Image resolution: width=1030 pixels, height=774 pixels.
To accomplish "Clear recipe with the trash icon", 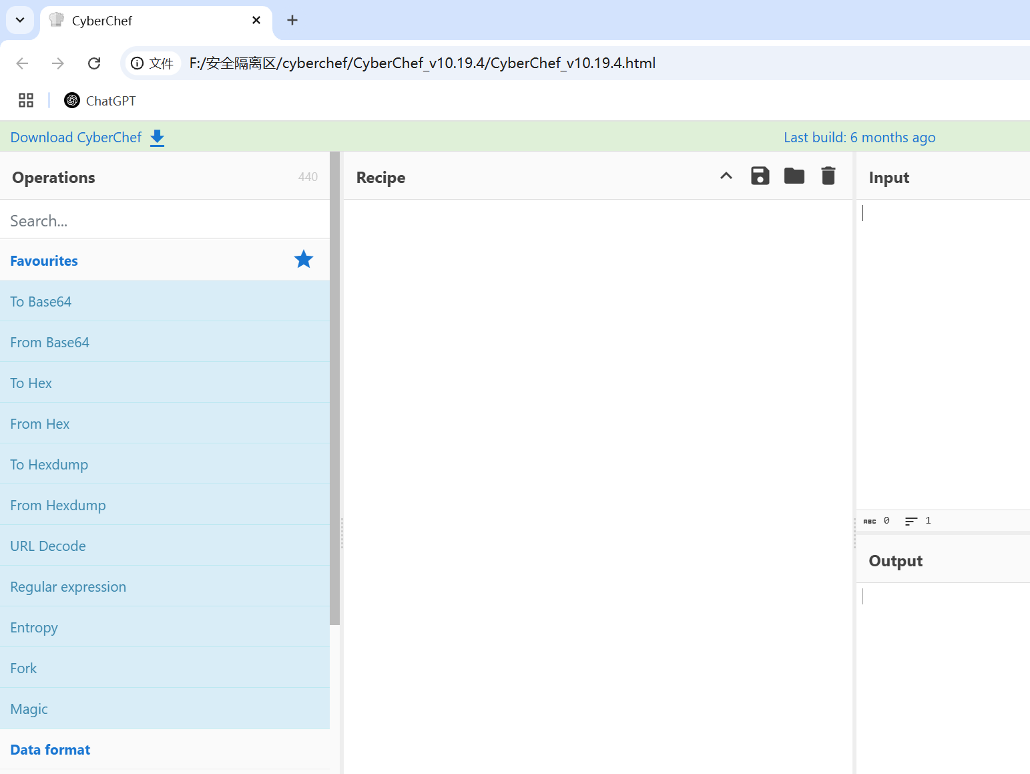I will 828,176.
